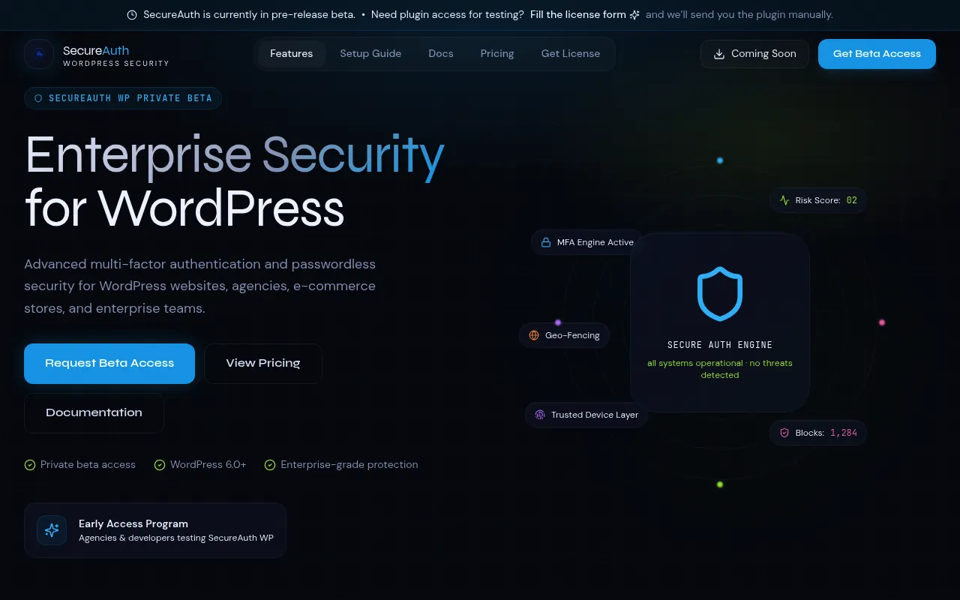Click the SECURE AUTH ENGINE label
The height and width of the screenshot is (600, 960).
[x=720, y=345]
